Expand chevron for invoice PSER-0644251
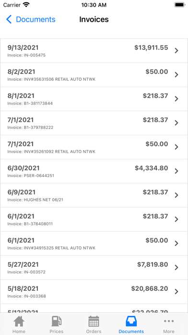The height and width of the screenshot is (335, 188). coord(176,171)
